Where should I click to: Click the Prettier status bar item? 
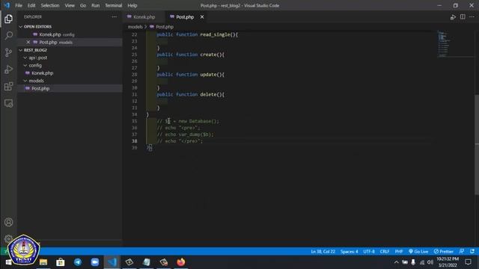(444, 251)
